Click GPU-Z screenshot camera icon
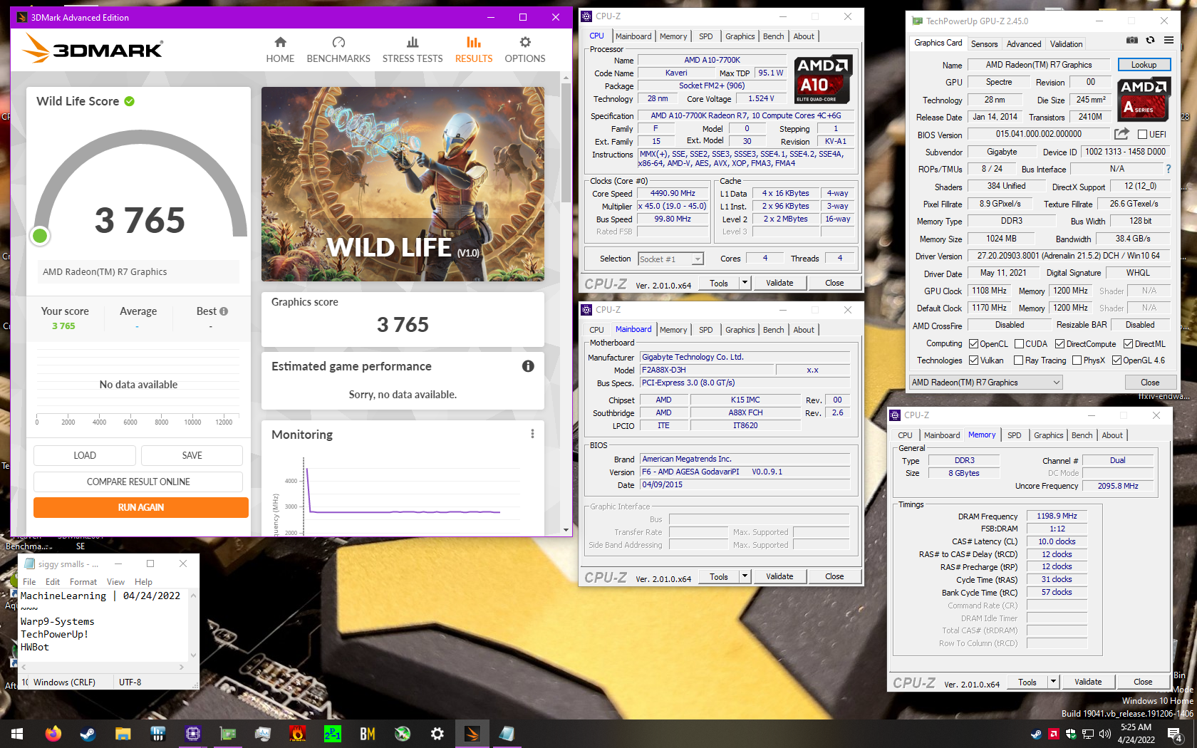 (x=1132, y=41)
